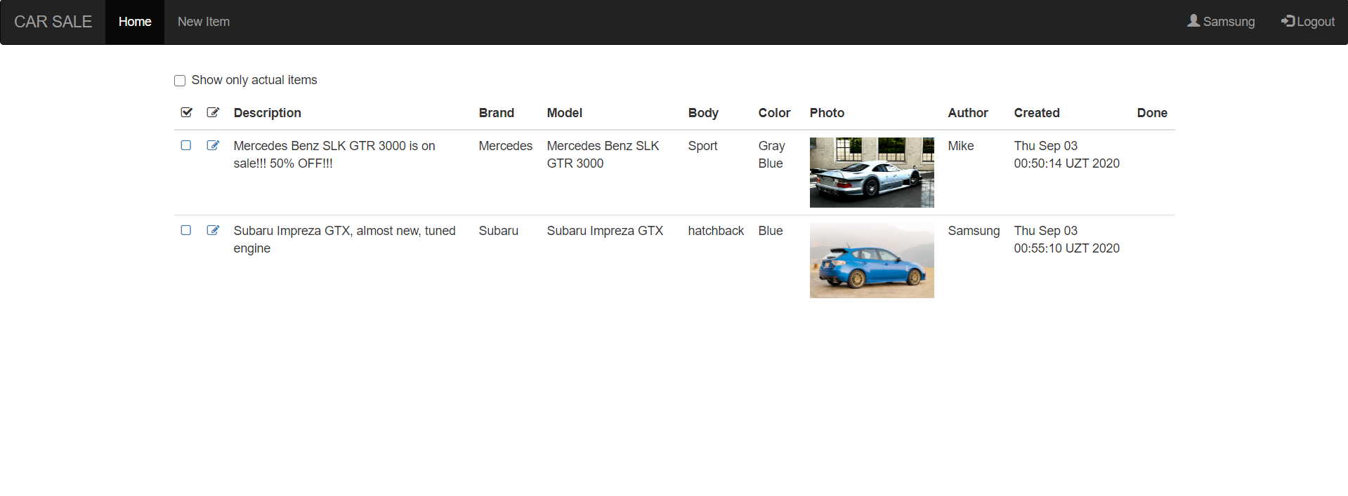1348x496 pixels.
Task: Open the Home tab in the navbar
Action: (135, 22)
